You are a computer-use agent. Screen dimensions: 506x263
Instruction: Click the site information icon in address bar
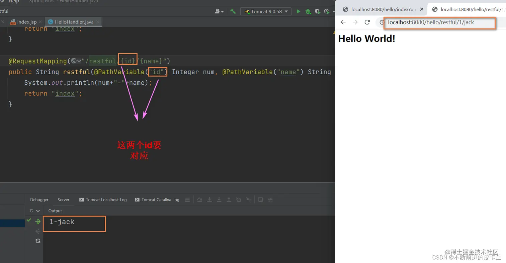pos(382,22)
